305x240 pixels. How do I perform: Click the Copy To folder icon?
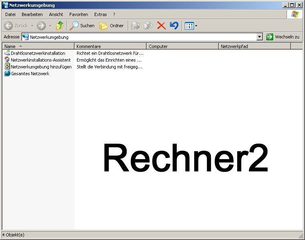(x=148, y=26)
